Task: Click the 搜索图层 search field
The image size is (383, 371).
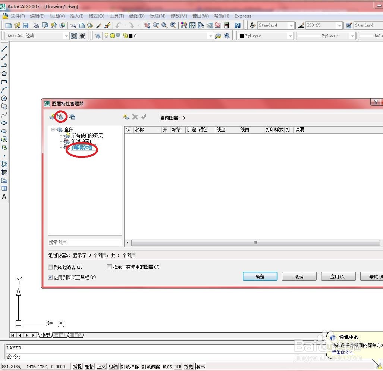Action: pos(85,243)
